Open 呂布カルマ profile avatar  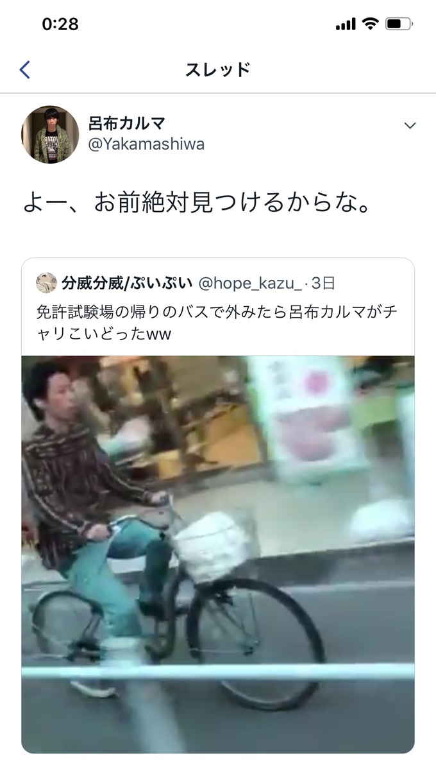[50, 134]
